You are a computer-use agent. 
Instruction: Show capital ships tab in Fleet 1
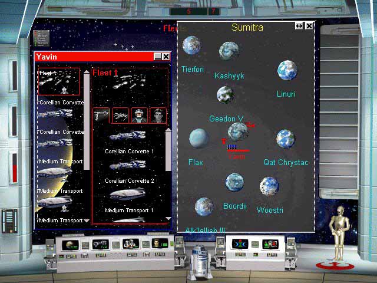coord(101,116)
